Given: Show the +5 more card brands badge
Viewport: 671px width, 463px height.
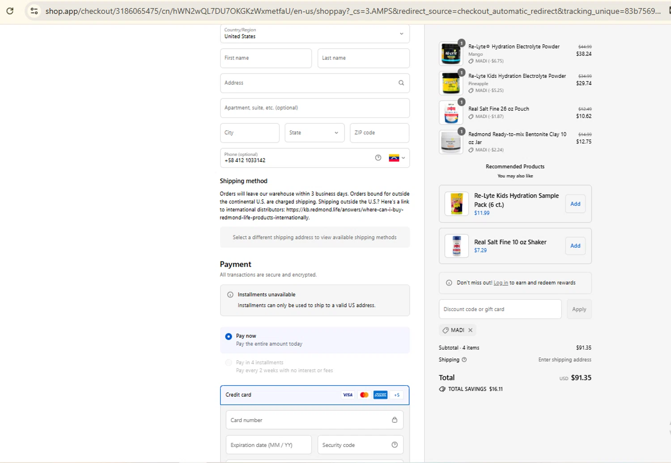Looking at the screenshot, I should [x=397, y=395].
